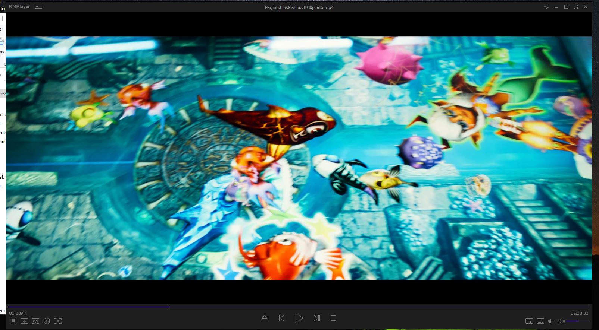
Task: Enter fullscreen mode from the title bar
Action: pyautogui.click(x=576, y=7)
